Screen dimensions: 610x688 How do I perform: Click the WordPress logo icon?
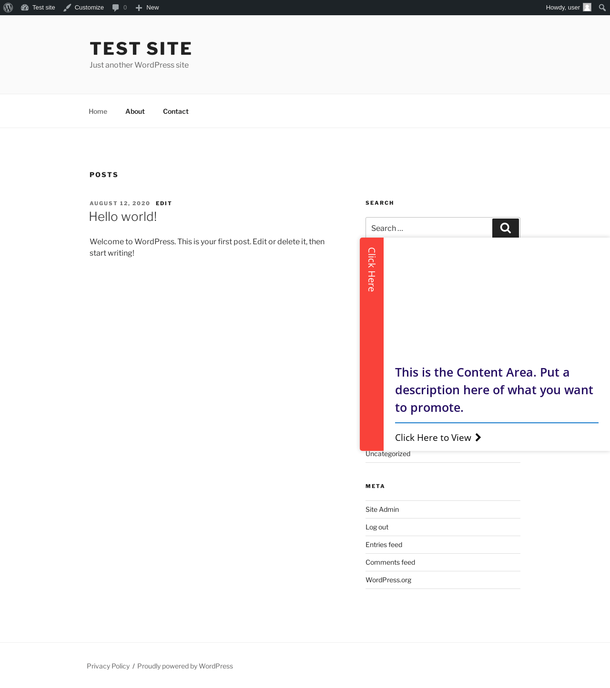point(8,8)
